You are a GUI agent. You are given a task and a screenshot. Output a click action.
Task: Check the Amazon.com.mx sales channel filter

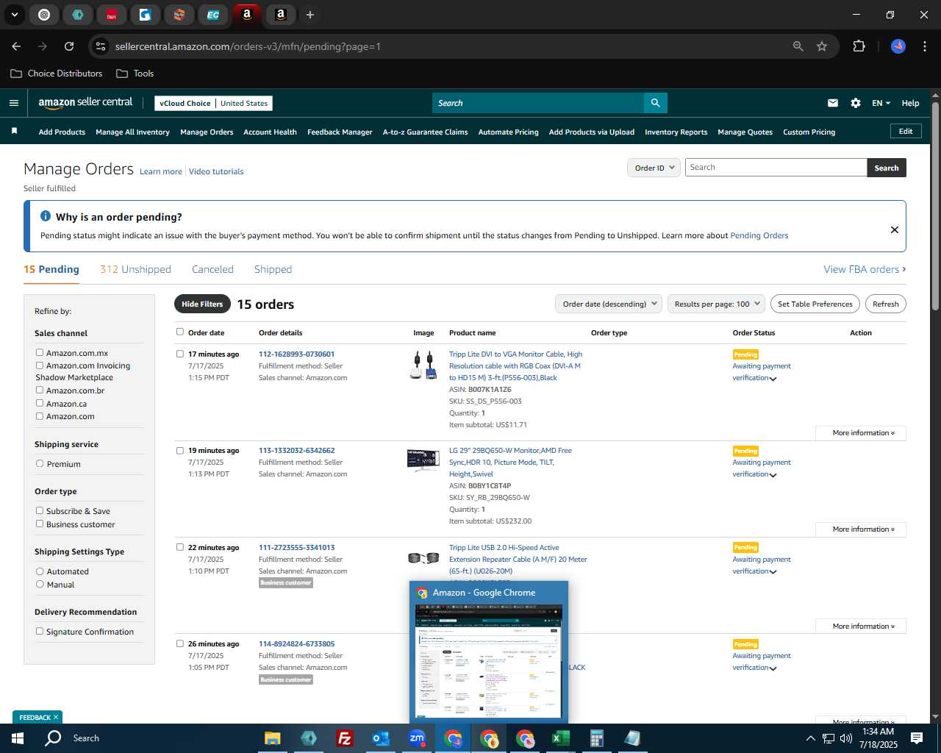pyautogui.click(x=40, y=352)
